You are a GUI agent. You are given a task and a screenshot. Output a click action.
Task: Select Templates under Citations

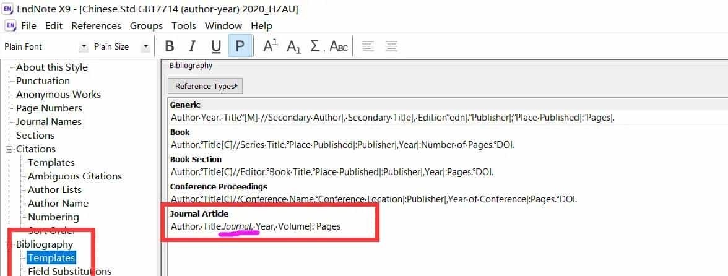[51, 163]
